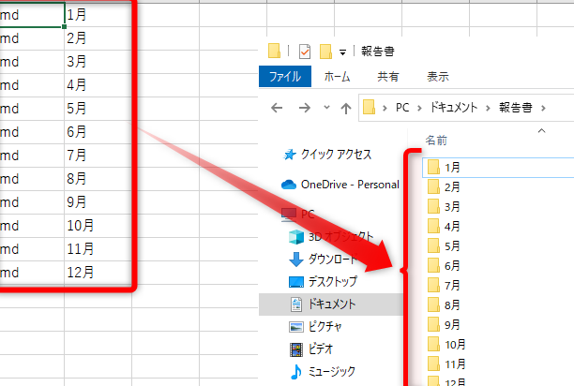The image size is (574, 386).
Task: Open the Customize Quick Access Toolbar dropdown
Action: point(343,51)
